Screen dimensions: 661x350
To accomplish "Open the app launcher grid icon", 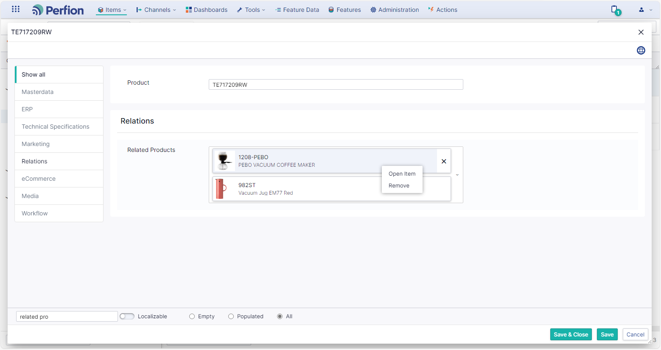I will point(16,9).
